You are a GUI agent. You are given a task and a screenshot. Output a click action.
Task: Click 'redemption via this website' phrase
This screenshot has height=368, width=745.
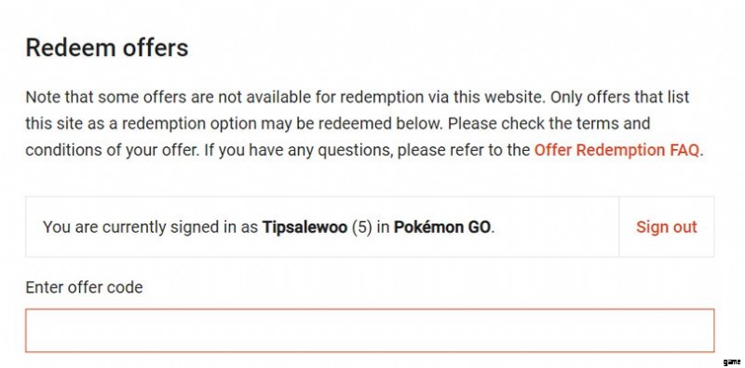point(443,97)
